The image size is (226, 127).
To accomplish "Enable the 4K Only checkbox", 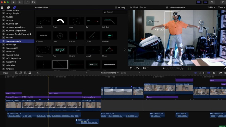I will [x=116, y=8].
